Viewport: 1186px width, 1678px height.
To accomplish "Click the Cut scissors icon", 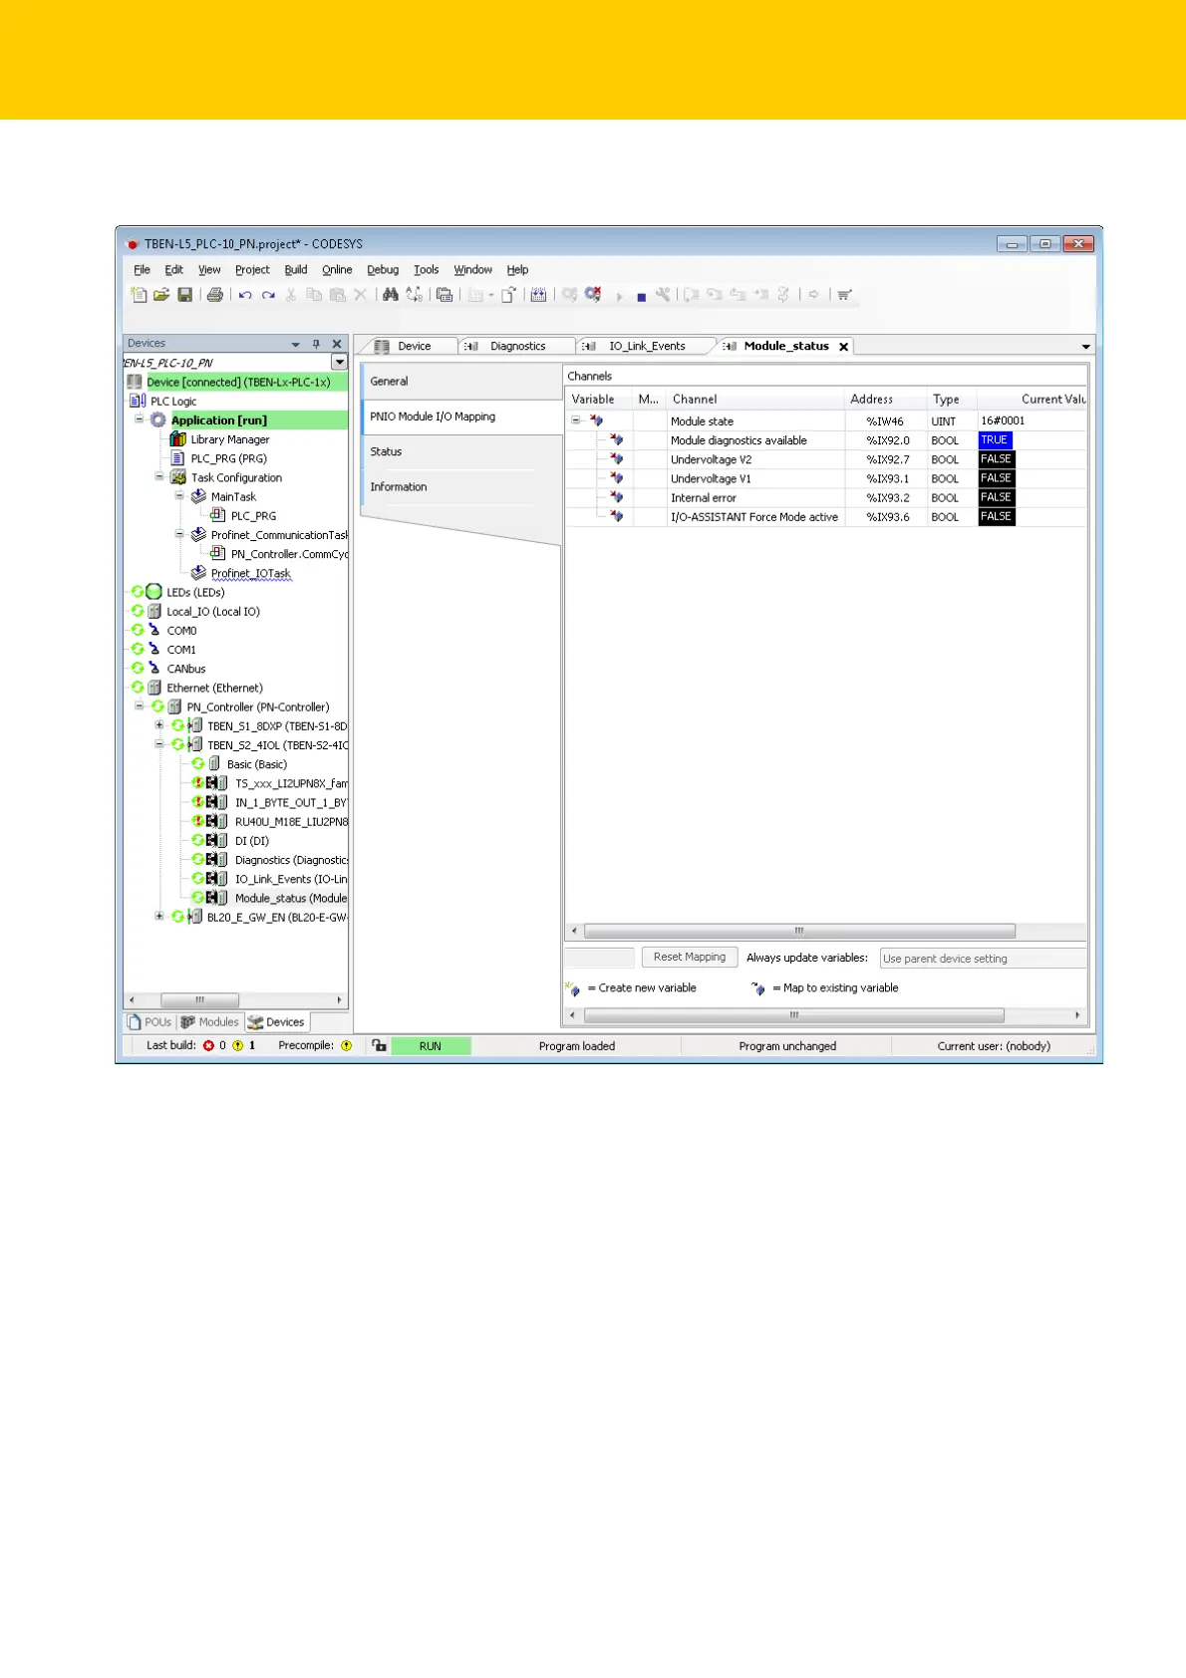I will click(291, 295).
